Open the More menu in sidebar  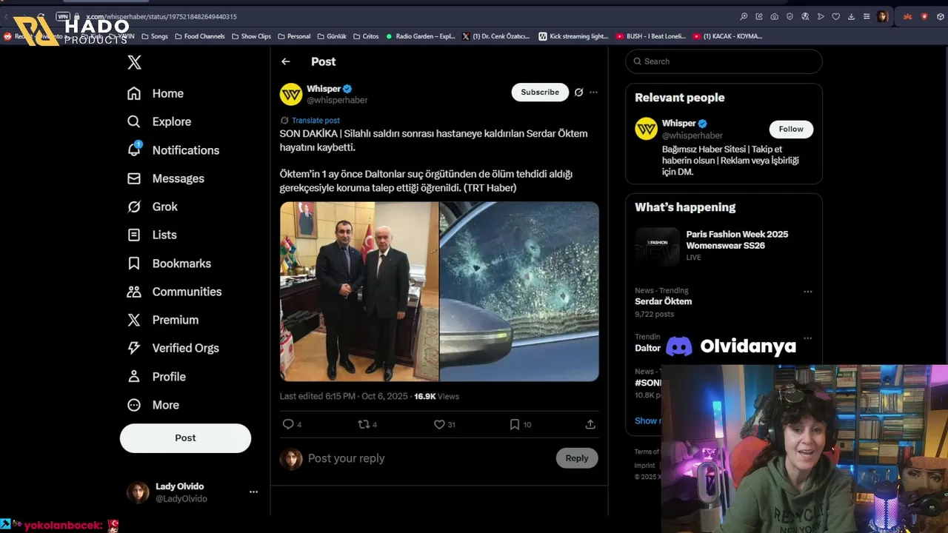(153, 405)
